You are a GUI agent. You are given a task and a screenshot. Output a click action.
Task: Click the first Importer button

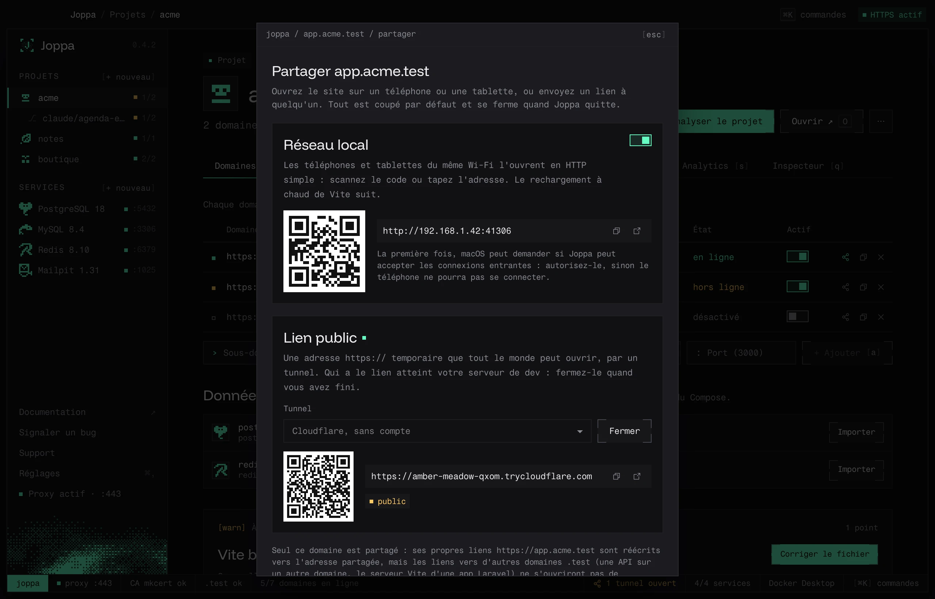coord(856,432)
